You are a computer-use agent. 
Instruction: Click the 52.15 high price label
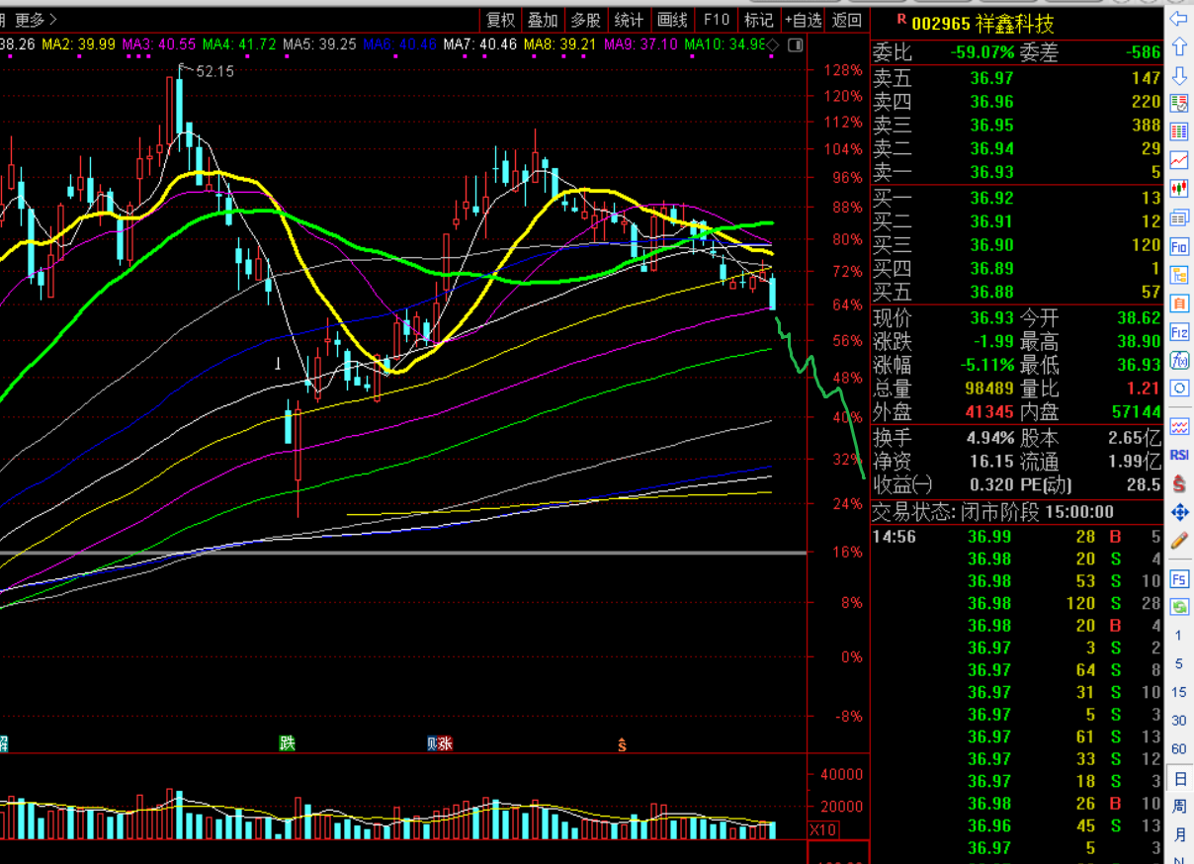[x=214, y=71]
